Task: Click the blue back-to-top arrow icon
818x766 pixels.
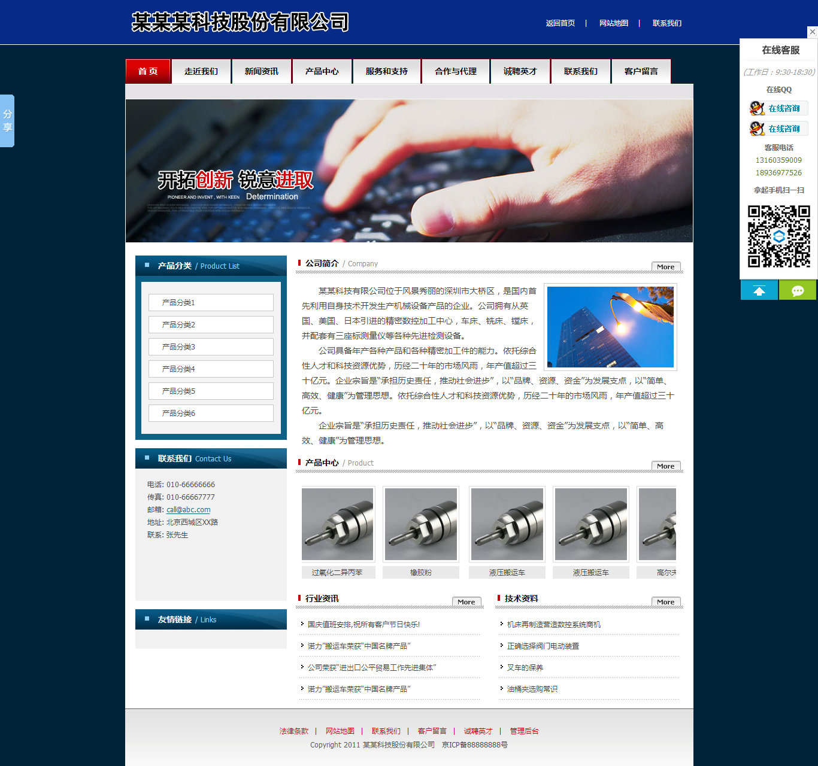Action: 759,290
